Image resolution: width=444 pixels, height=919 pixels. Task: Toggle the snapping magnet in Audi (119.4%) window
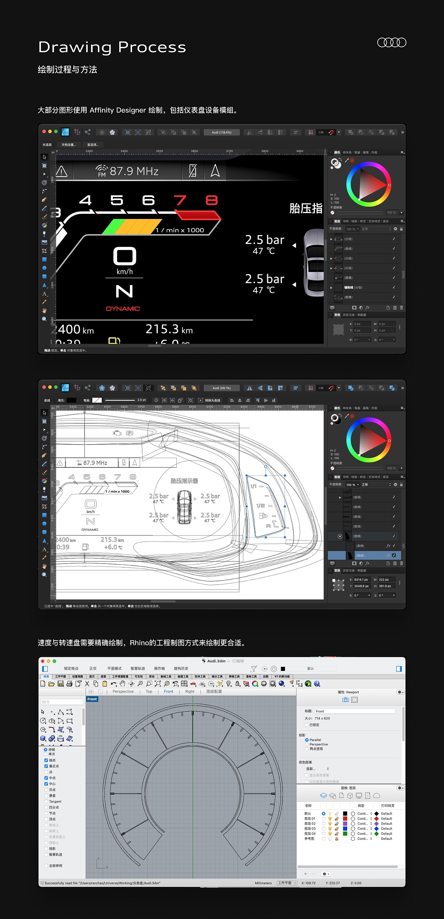pos(331,132)
